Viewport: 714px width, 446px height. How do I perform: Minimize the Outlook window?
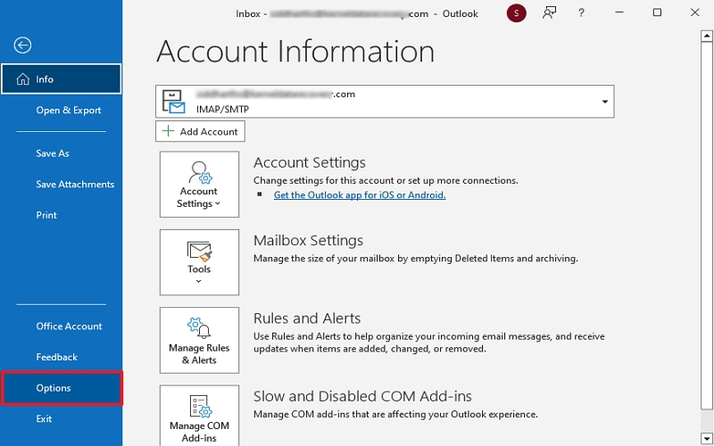point(619,12)
